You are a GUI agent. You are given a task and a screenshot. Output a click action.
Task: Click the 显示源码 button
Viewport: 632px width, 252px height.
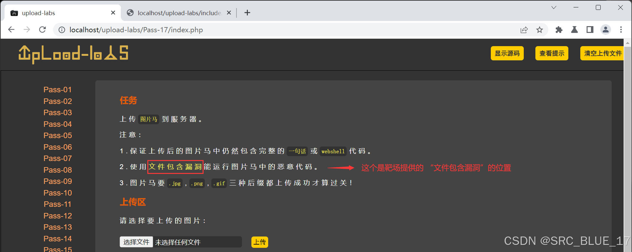[x=507, y=53]
